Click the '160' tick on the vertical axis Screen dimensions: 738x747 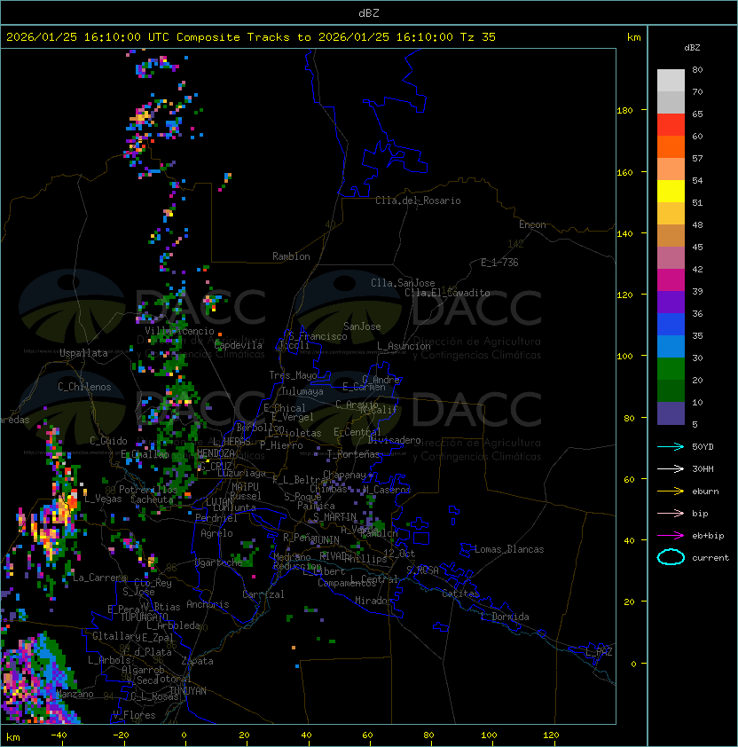[x=624, y=172]
